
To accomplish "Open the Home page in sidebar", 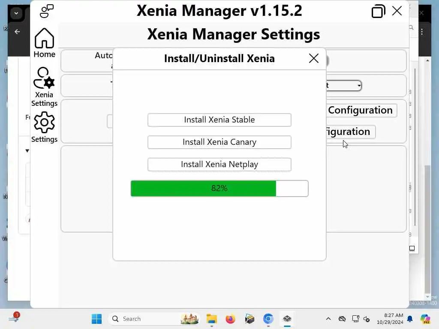I will click(x=44, y=43).
